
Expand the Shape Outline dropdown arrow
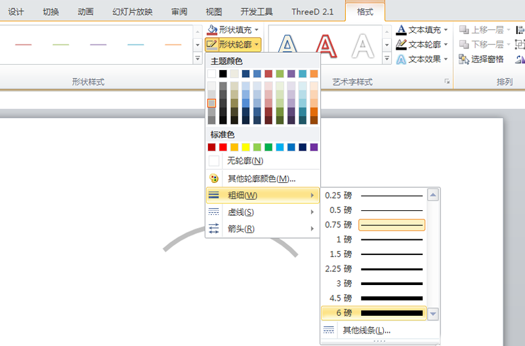tap(257, 45)
